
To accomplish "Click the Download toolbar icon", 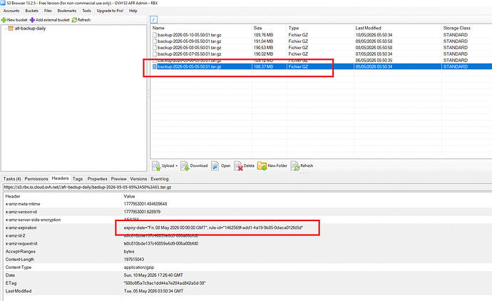I will click(x=185, y=165).
